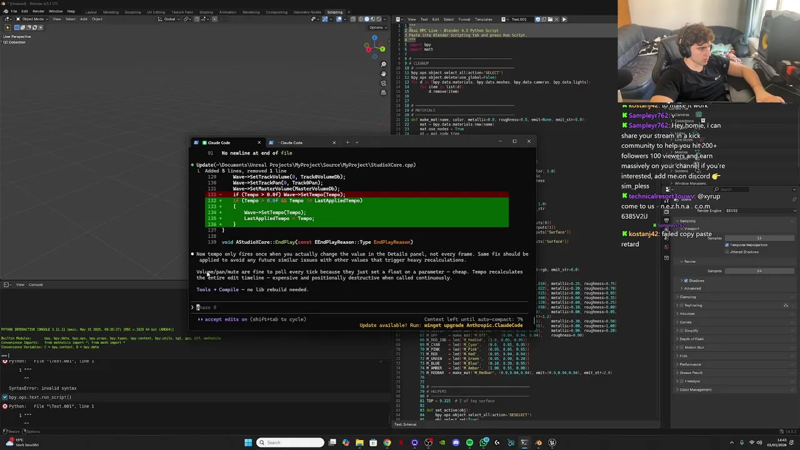Open WhatsApp from the taskbar

pos(483,442)
